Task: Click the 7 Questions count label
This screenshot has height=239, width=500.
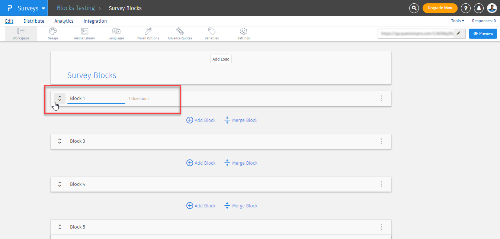Action: tap(139, 98)
